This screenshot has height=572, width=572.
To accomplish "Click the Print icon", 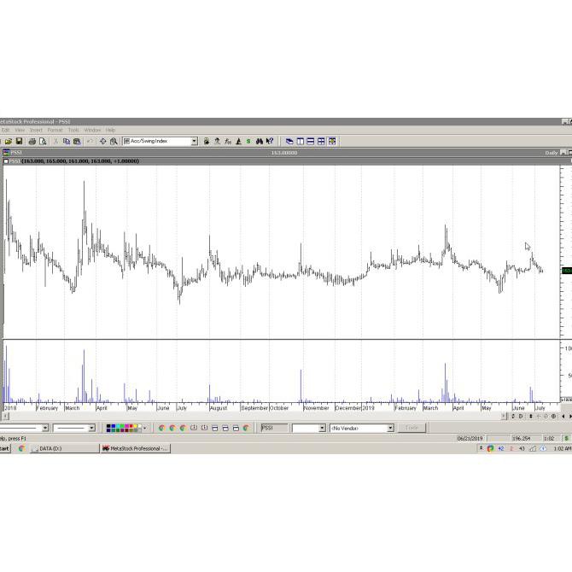I will [x=32, y=141].
